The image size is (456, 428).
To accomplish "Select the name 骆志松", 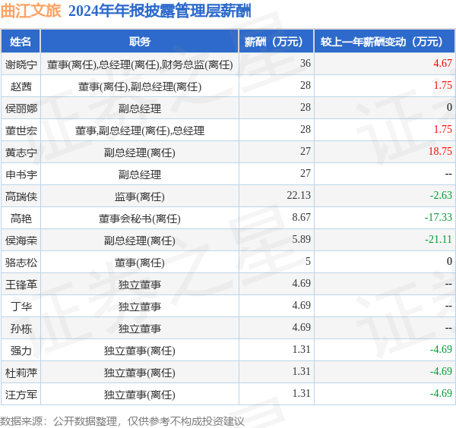I will [x=21, y=263].
